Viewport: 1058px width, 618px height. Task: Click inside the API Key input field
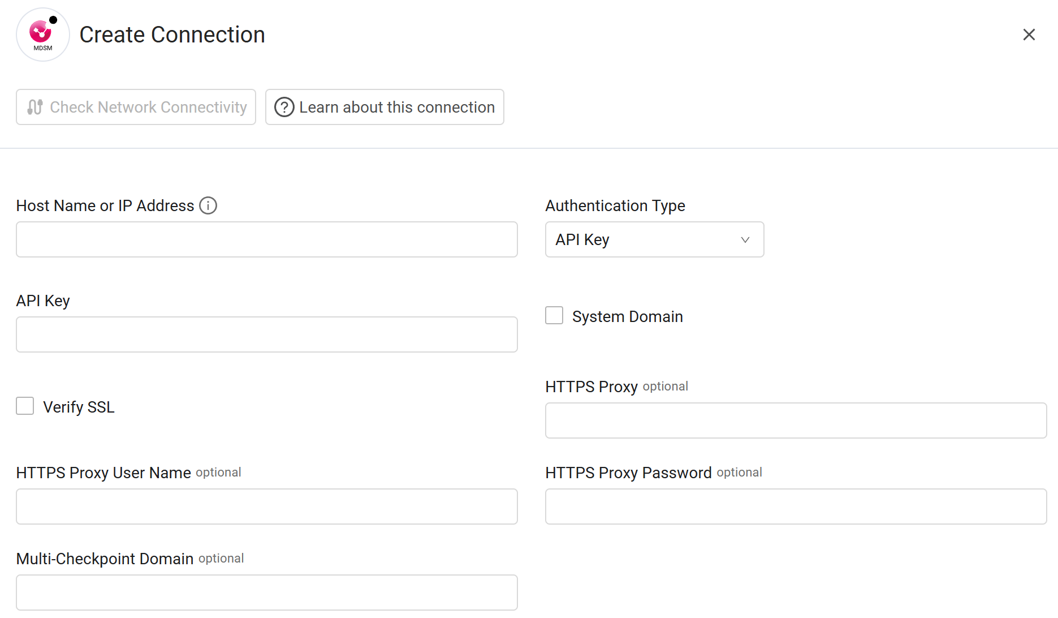click(x=266, y=334)
